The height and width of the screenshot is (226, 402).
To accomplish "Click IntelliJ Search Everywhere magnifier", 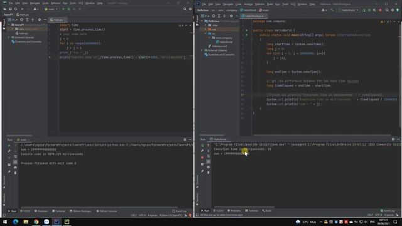I will point(387,10).
